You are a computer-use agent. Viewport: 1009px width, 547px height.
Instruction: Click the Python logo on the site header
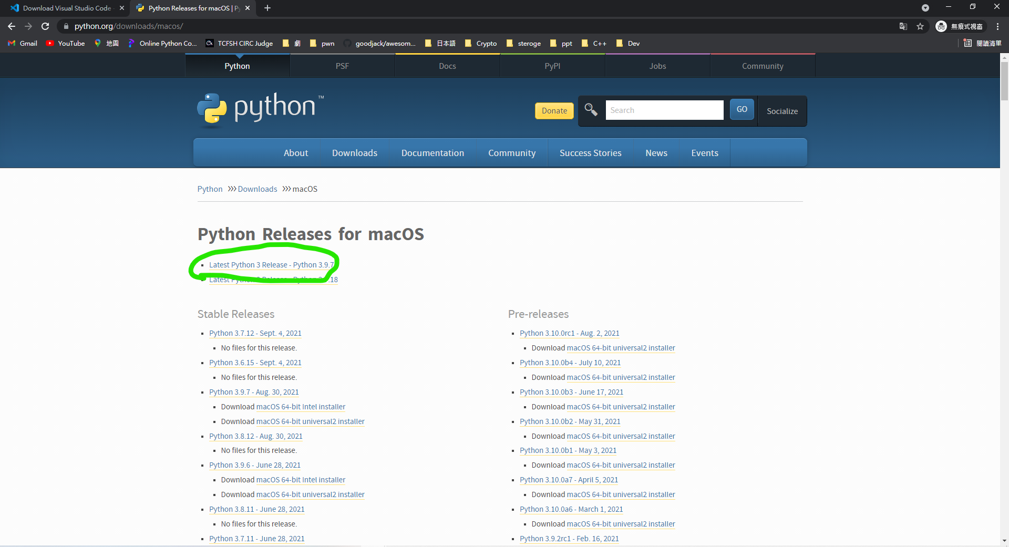(261, 109)
